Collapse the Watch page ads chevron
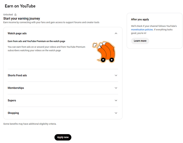 (116, 33)
